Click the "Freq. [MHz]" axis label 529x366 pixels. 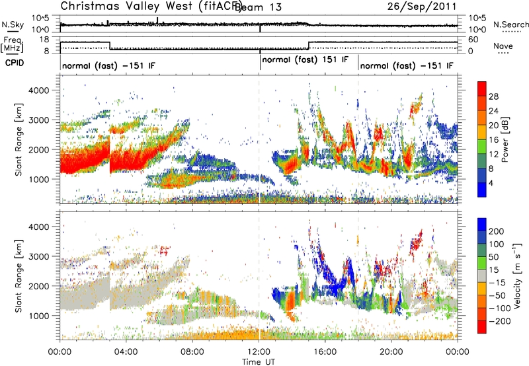tap(12, 45)
